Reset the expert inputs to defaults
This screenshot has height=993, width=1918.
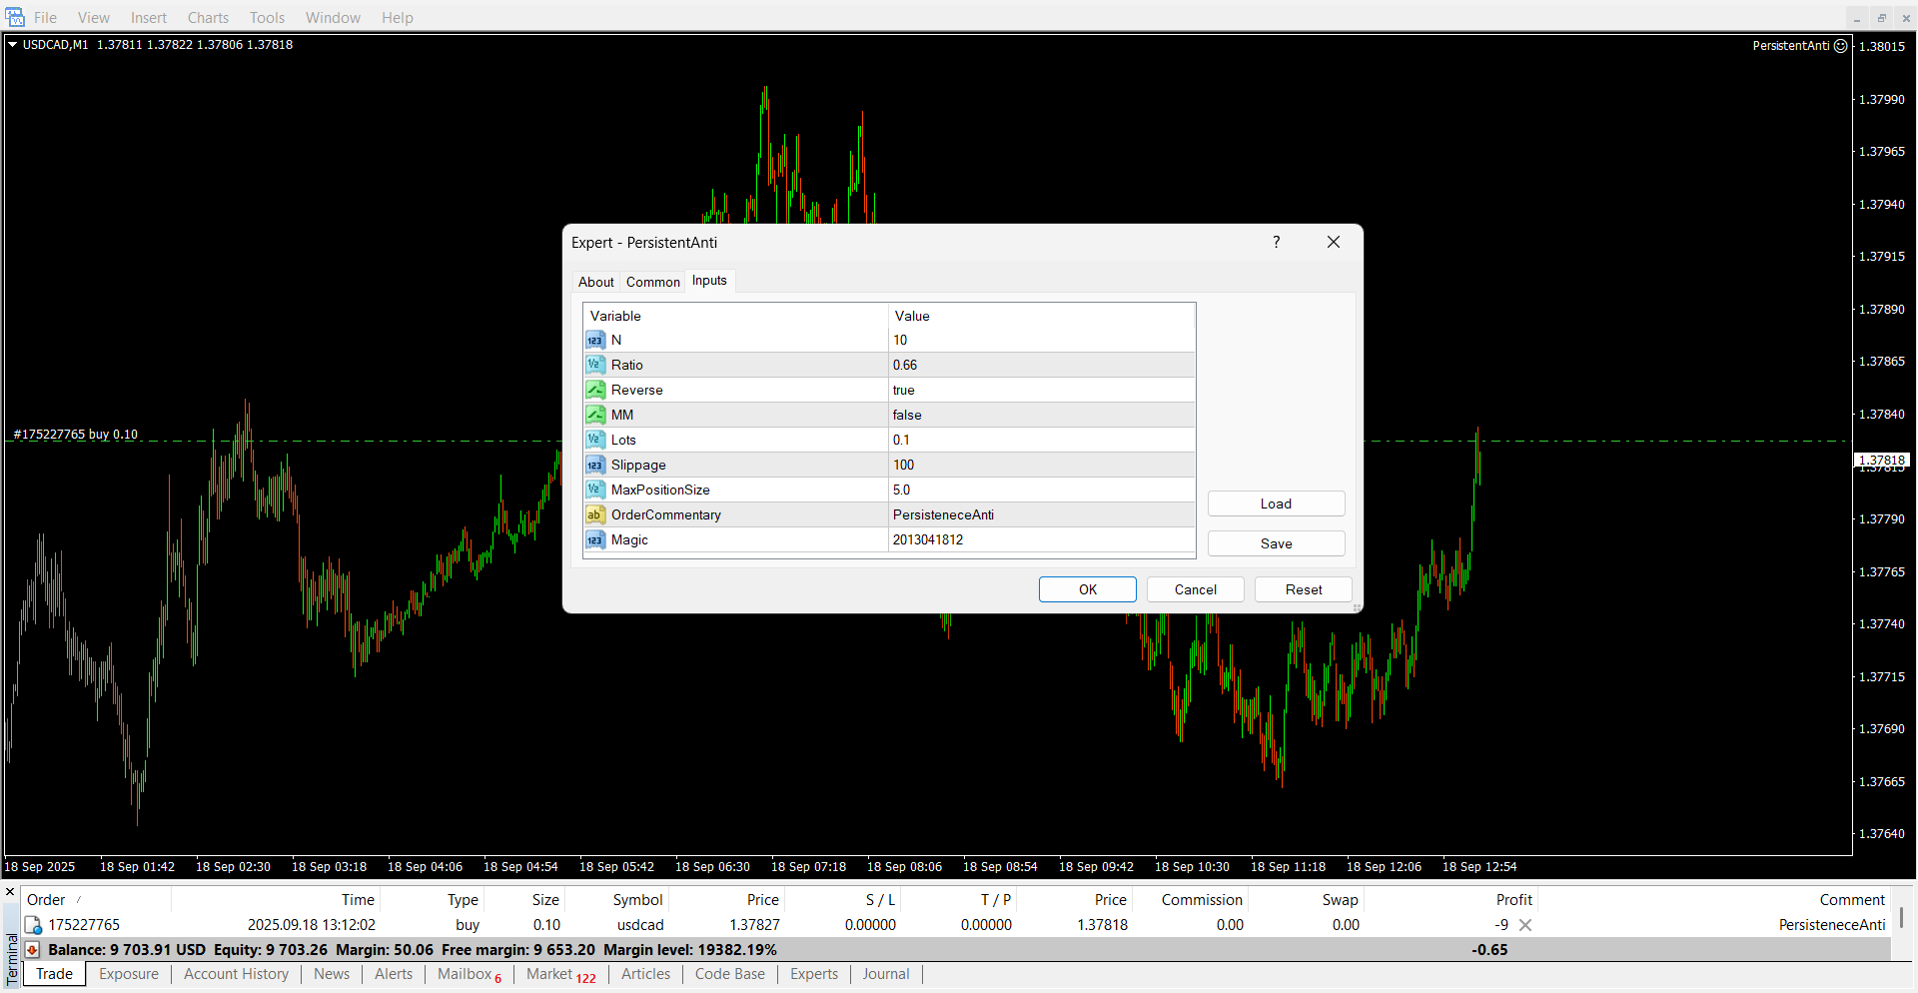point(1303,590)
